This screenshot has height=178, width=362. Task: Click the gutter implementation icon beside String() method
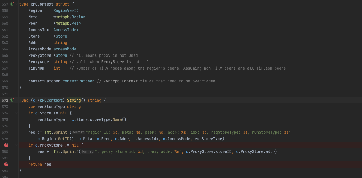pyautogui.click(x=12, y=100)
